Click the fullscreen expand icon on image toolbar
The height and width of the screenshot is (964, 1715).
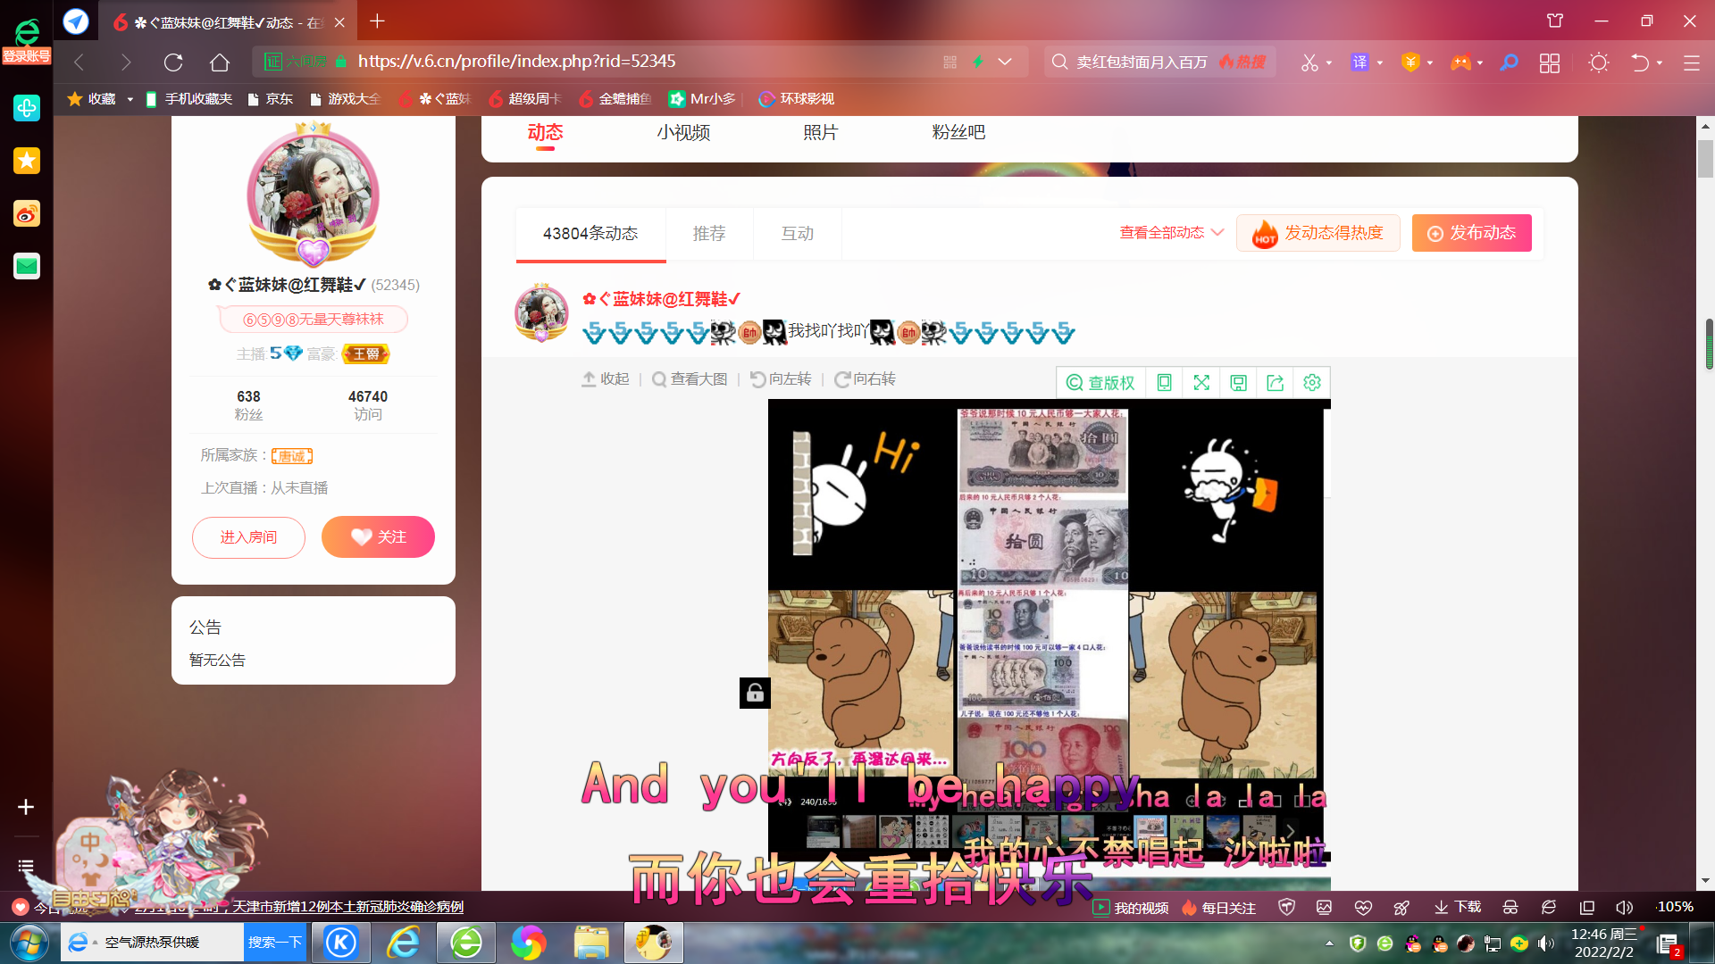point(1201,383)
